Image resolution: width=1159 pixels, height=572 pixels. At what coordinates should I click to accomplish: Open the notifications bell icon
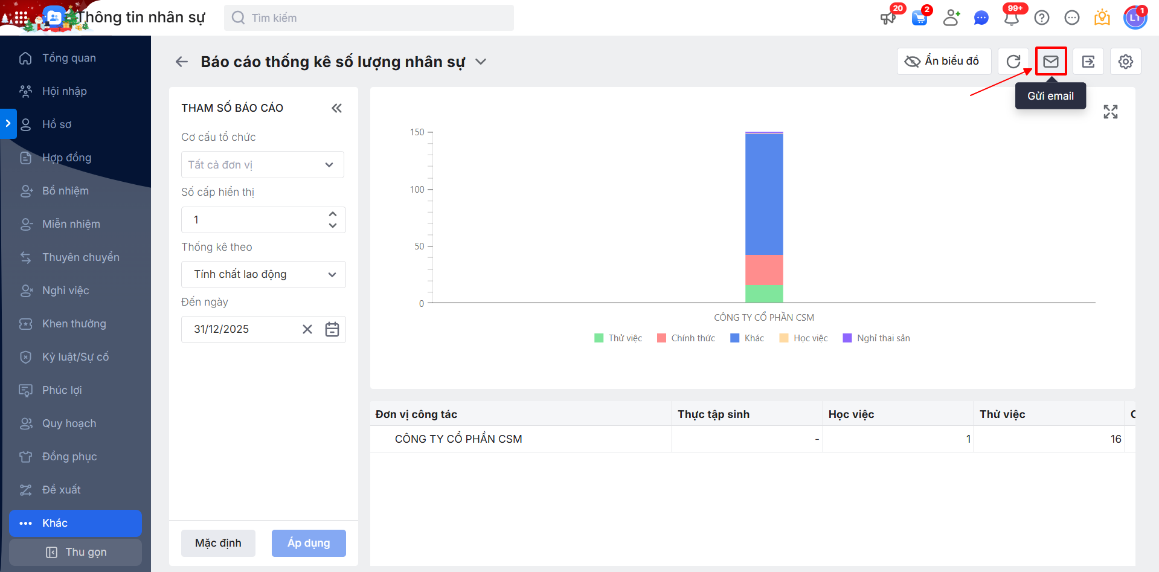click(x=1012, y=18)
